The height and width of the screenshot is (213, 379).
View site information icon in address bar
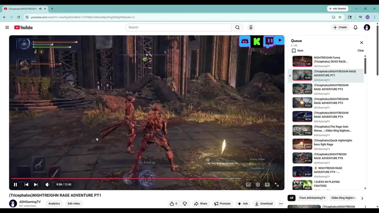[27, 17]
